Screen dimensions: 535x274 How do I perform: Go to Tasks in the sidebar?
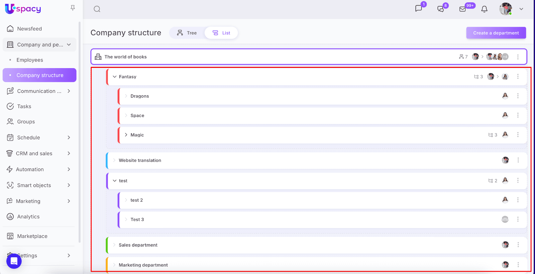pos(24,106)
